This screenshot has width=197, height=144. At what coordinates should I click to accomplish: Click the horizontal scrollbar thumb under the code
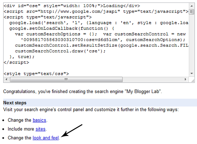[66, 79]
